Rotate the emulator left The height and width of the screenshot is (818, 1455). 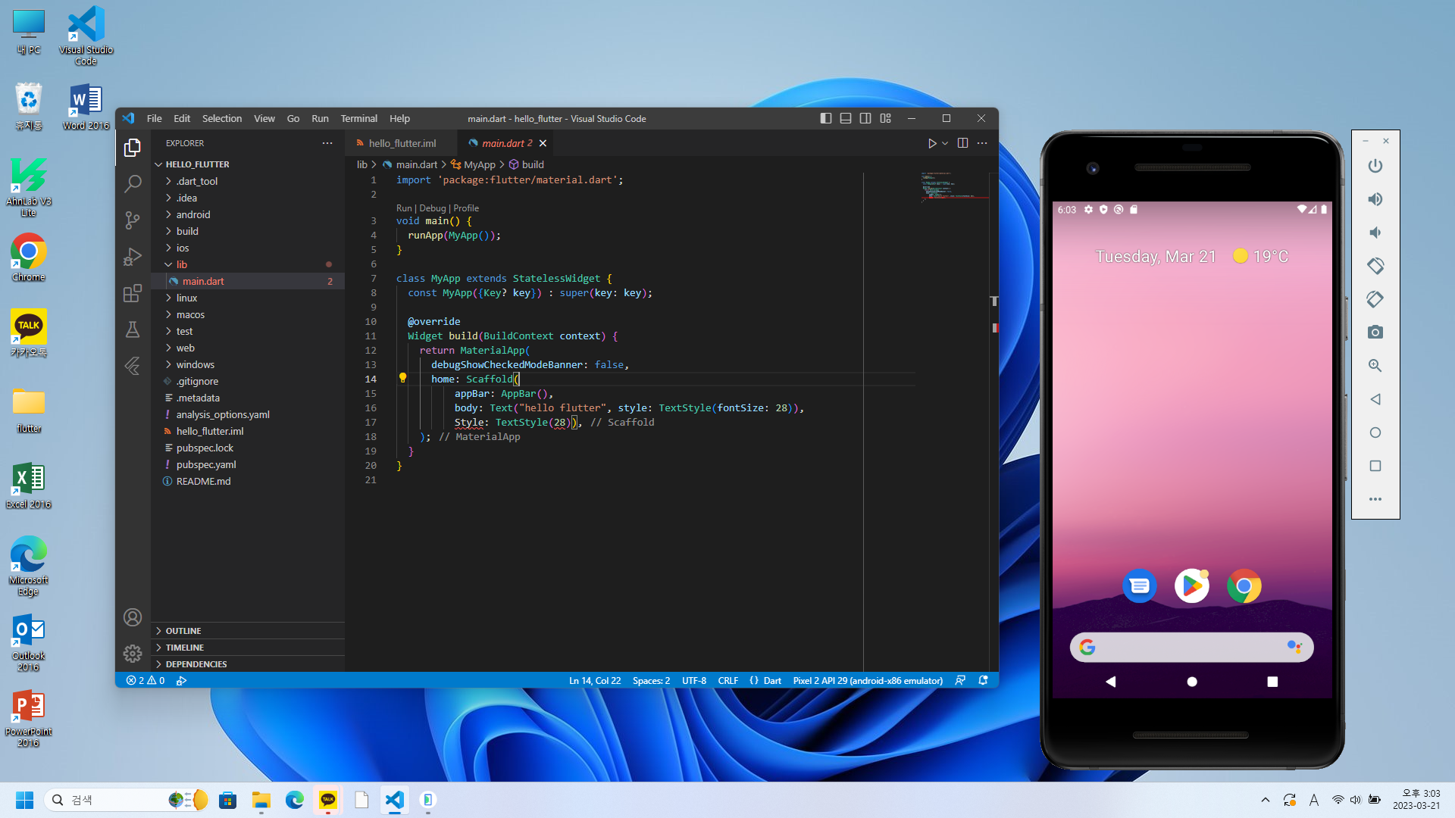click(x=1375, y=266)
